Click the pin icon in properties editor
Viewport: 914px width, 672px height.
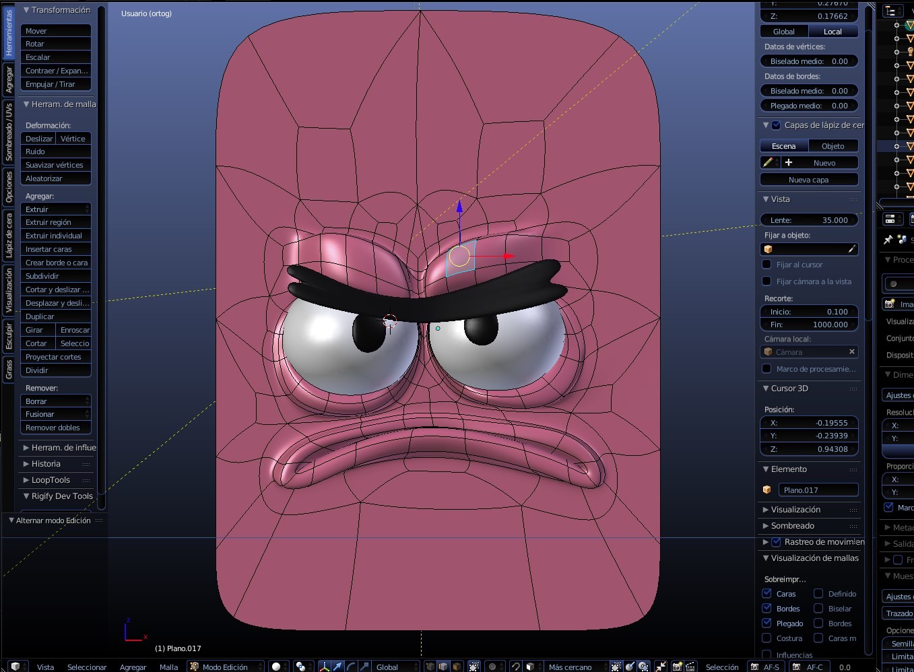[888, 240]
